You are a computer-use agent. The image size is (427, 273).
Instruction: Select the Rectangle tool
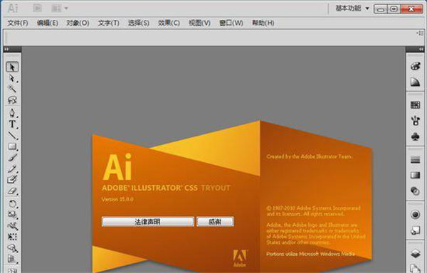pos(12,146)
